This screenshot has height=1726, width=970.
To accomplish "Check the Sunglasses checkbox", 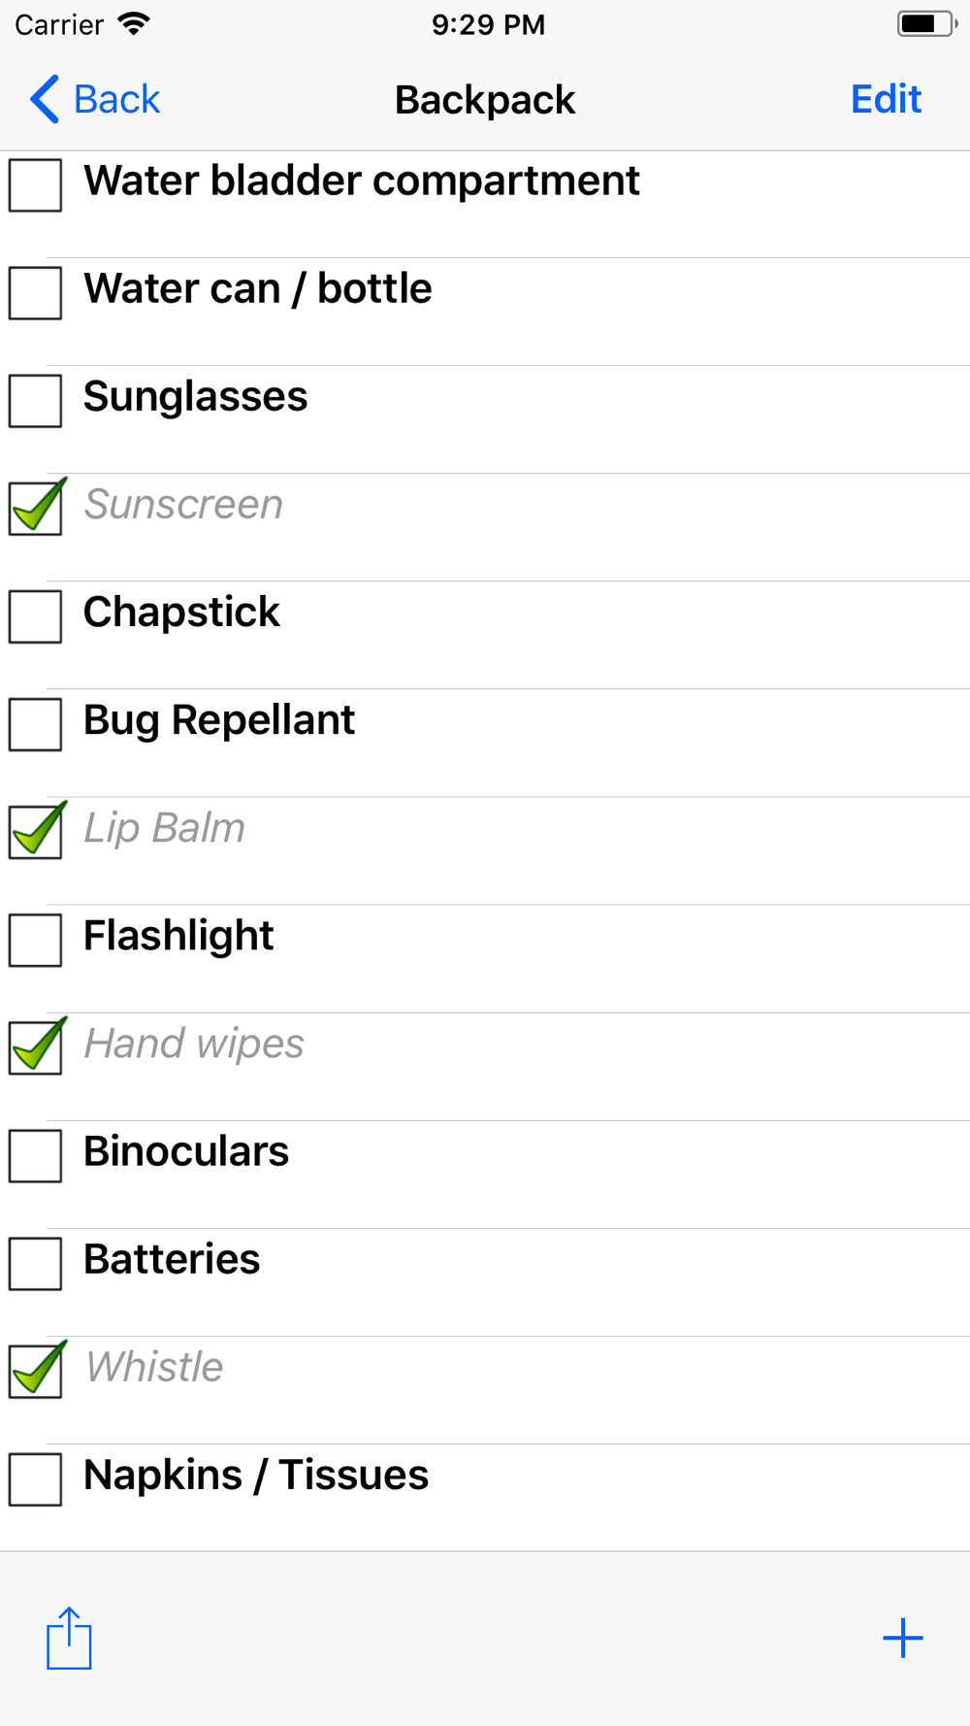I will 36,401.
